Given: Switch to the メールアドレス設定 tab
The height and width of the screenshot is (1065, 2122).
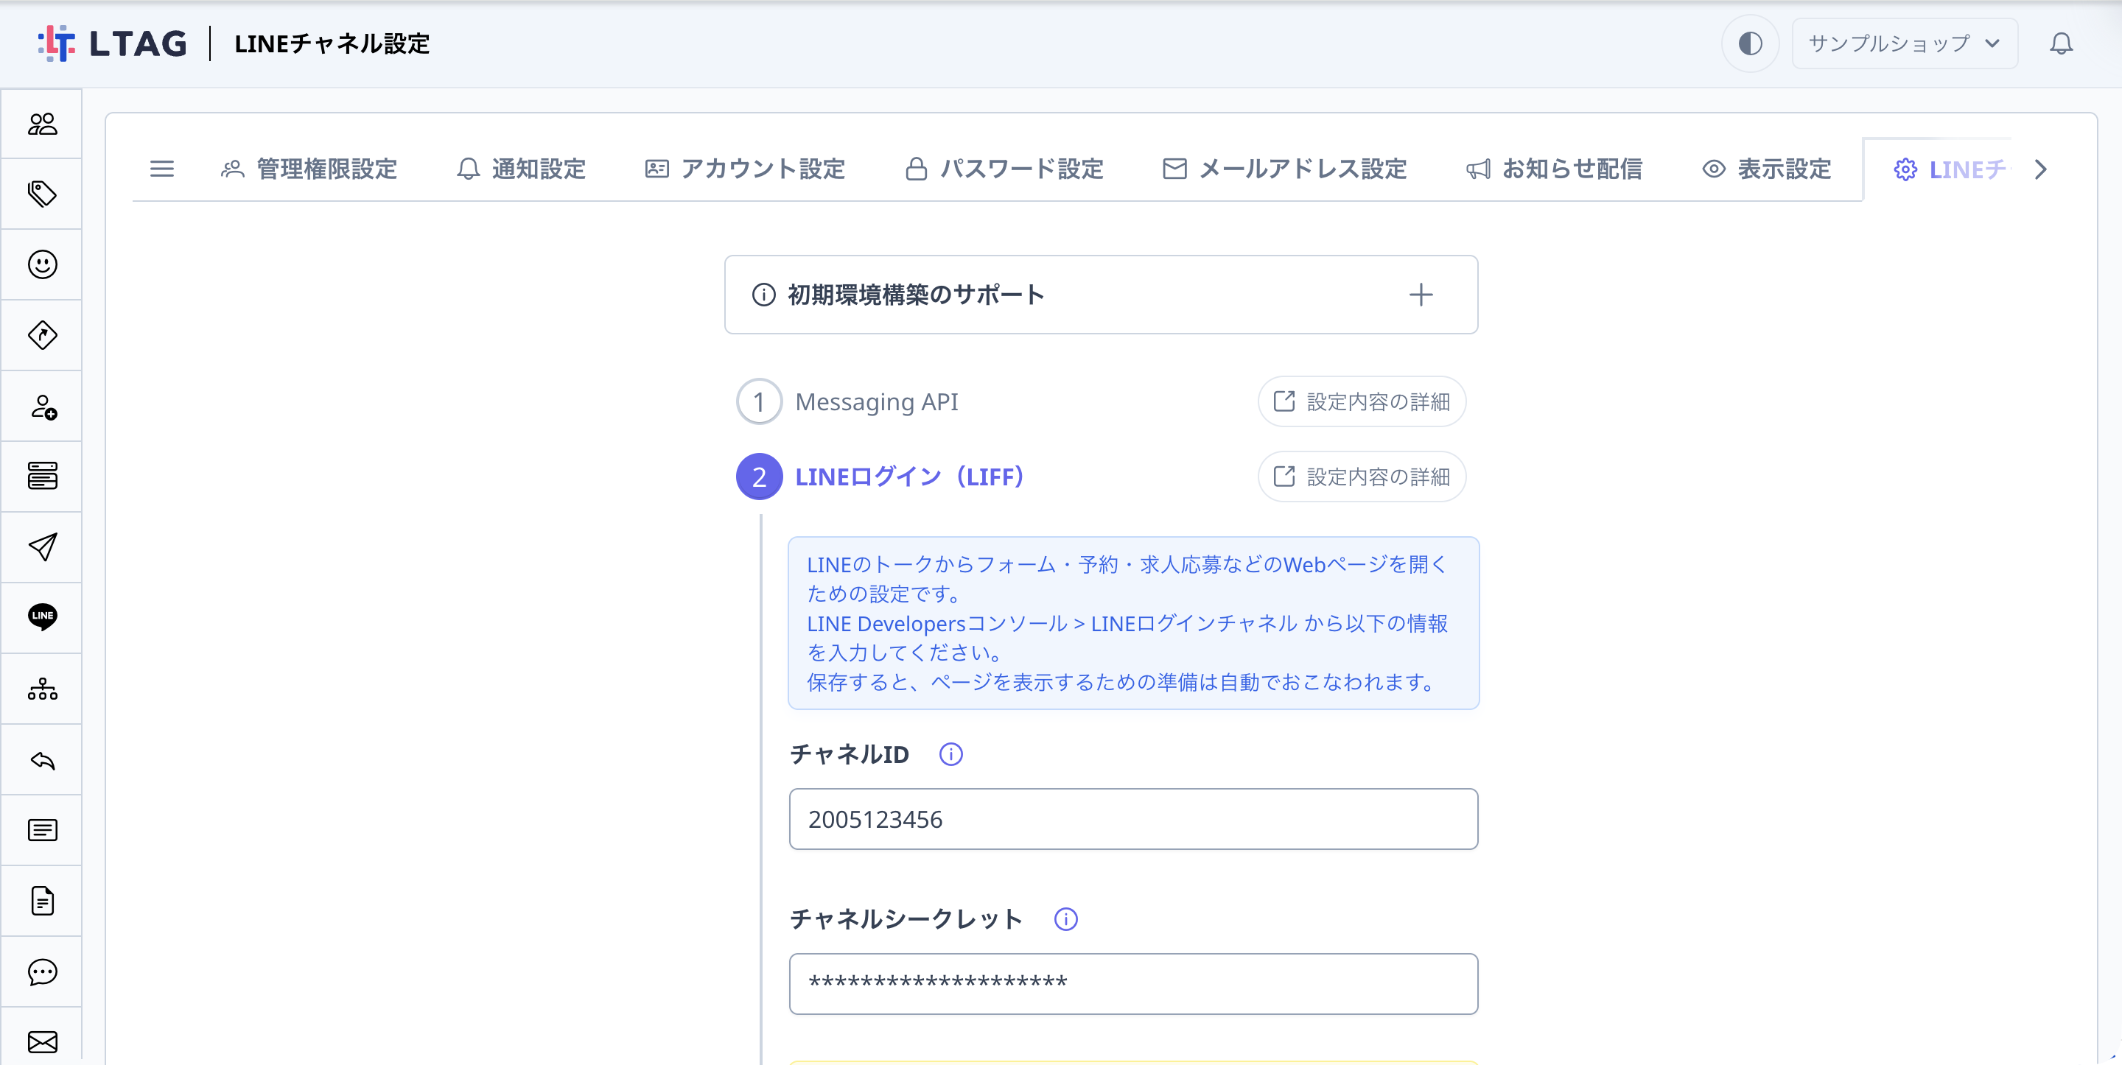Looking at the screenshot, I should point(1285,169).
